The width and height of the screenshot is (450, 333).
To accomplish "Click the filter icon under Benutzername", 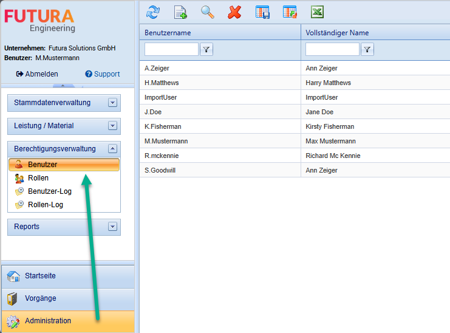I will pos(206,49).
